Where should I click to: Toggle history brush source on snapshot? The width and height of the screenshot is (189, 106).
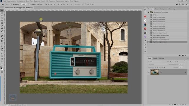[149, 12]
